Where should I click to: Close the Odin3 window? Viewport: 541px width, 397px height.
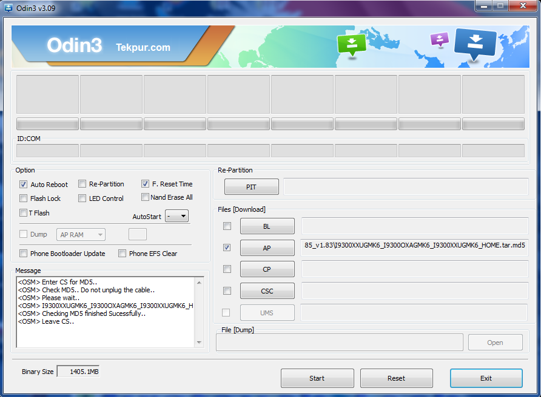523,6
